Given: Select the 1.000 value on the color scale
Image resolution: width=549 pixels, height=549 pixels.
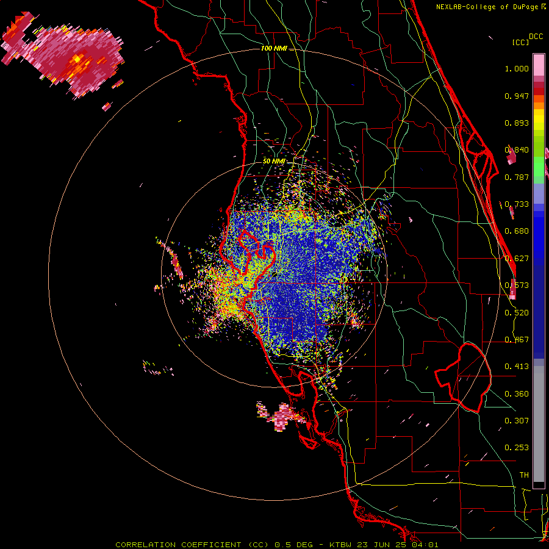Looking at the screenshot, I should tap(517, 68).
